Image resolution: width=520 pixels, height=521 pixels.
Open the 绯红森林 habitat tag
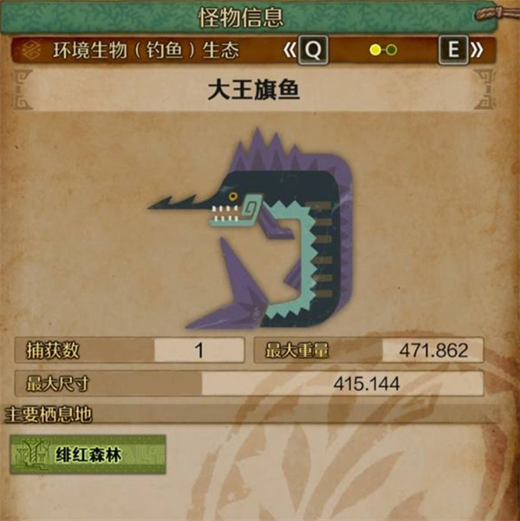[x=88, y=454]
